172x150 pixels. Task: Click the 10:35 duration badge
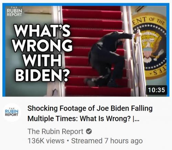[157, 90]
